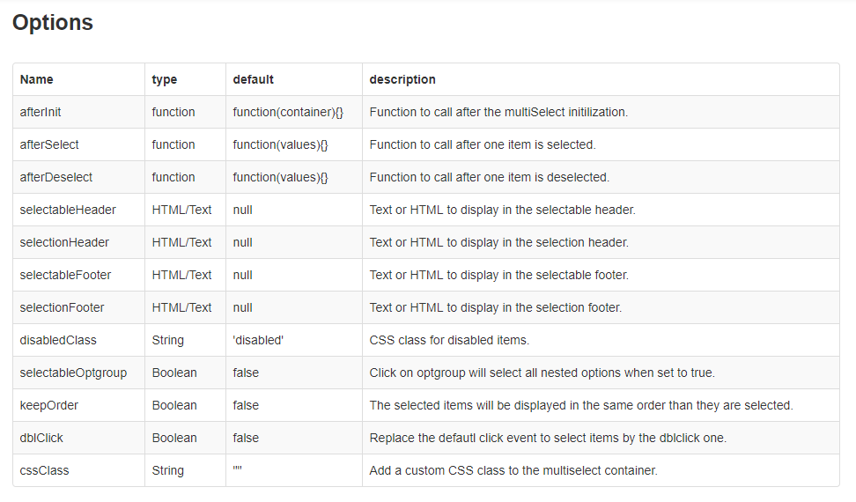This screenshot has height=502, width=856.
Task: Select the type column header
Action: 165,79
